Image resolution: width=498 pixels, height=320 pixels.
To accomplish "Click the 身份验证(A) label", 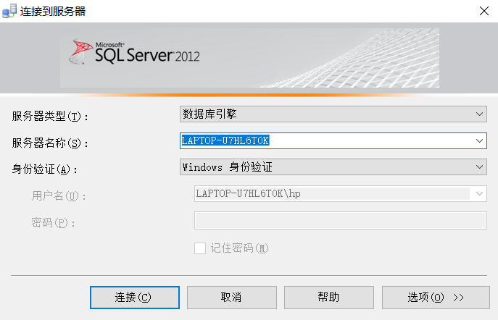I will [44, 169].
